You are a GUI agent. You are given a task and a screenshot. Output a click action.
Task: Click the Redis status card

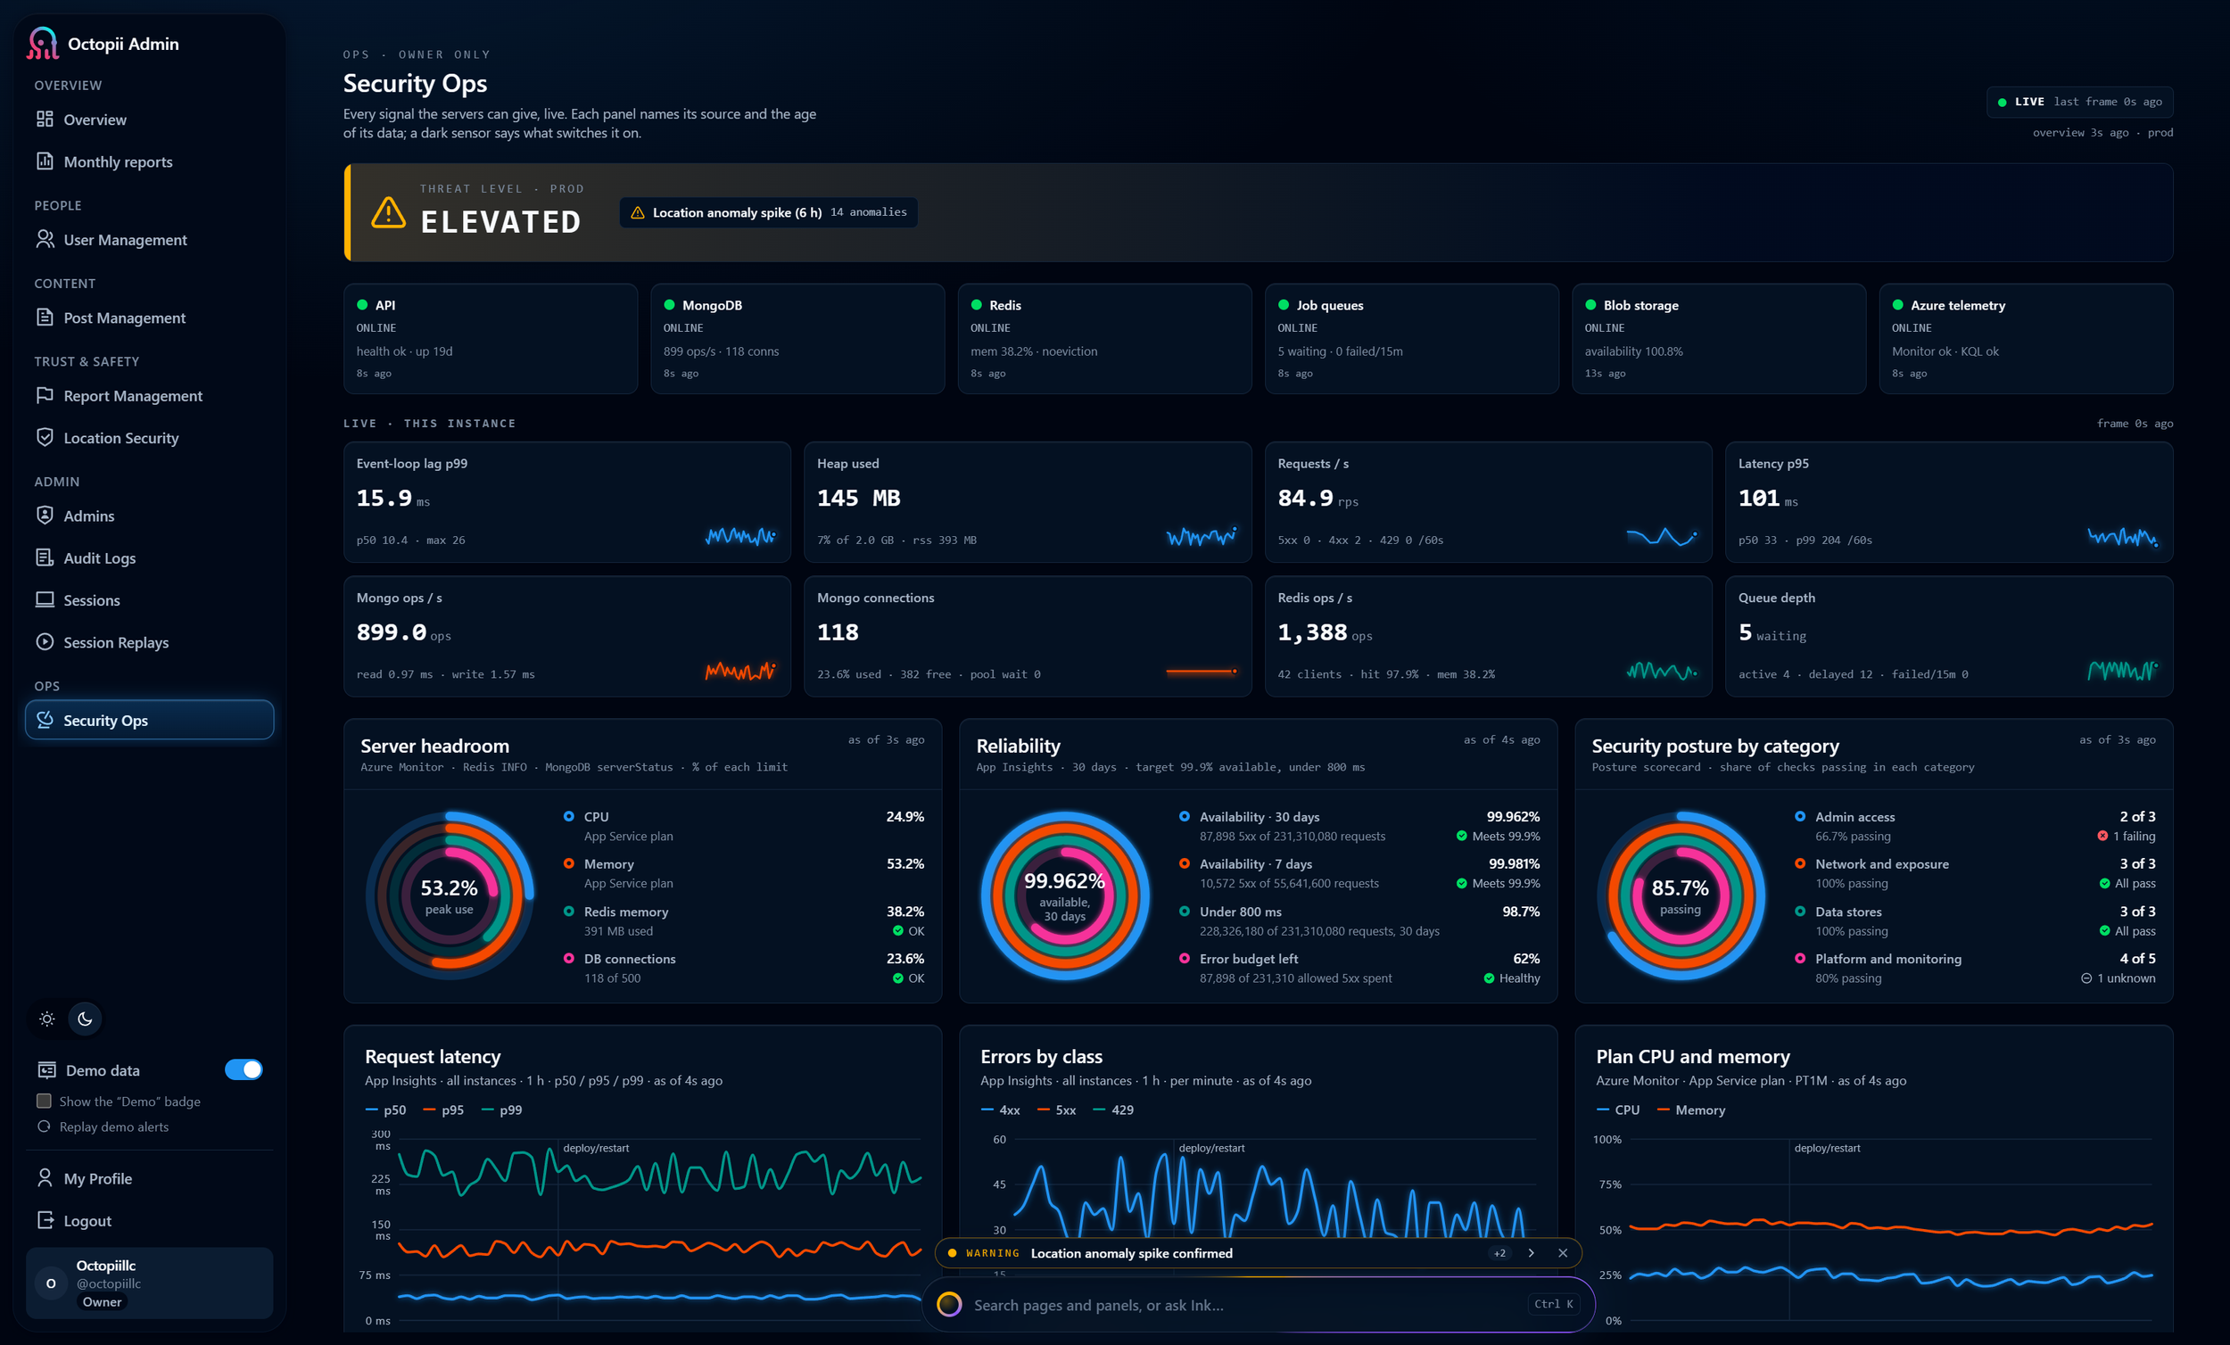1104,339
